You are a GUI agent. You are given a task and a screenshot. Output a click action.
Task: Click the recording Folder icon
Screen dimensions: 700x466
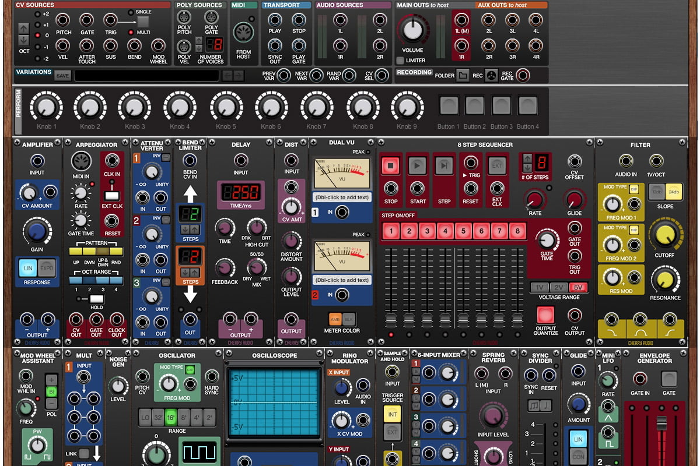coord(462,76)
